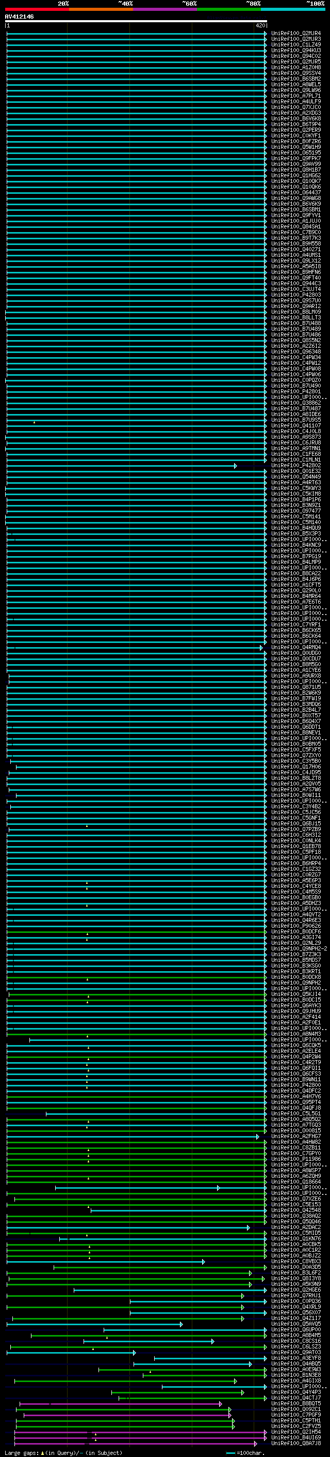Click label UniRef100_Q7XJC0
This screenshot has height=1457, width=330.
click(x=296, y=108)
